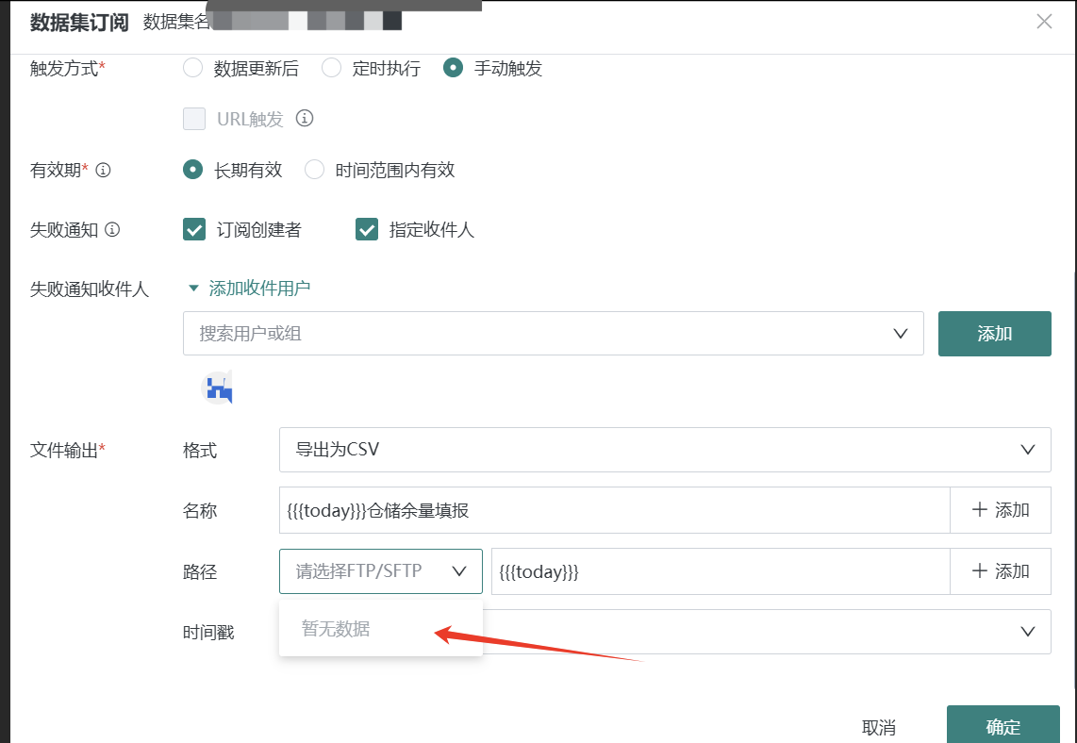The height and width of the screenshot is (743, 1077).
Task: Click the chevron on the recipient search box
Action: (x=900, y=333)
